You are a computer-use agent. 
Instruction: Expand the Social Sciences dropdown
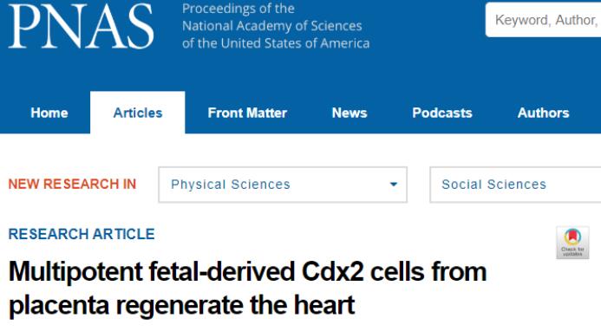[515, 185]
